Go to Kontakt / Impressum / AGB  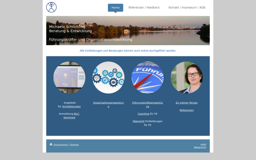187,8
